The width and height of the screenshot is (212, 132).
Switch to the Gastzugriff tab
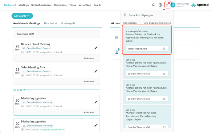pyautogui.click(x=68, y=23)
